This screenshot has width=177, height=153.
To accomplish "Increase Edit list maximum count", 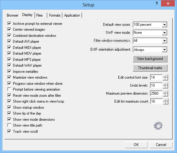I will click(x=166, y=100).
